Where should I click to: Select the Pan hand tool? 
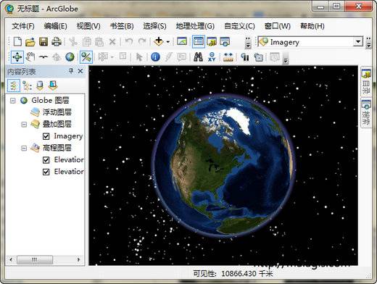pos(30,57)
